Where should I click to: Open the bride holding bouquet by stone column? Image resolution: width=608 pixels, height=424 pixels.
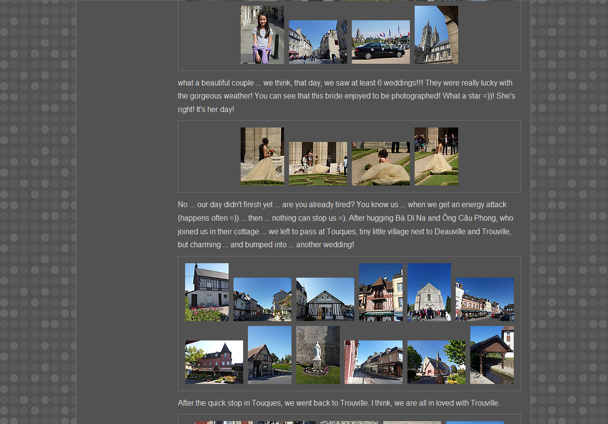pyautogui.click(x=262, y=156)
